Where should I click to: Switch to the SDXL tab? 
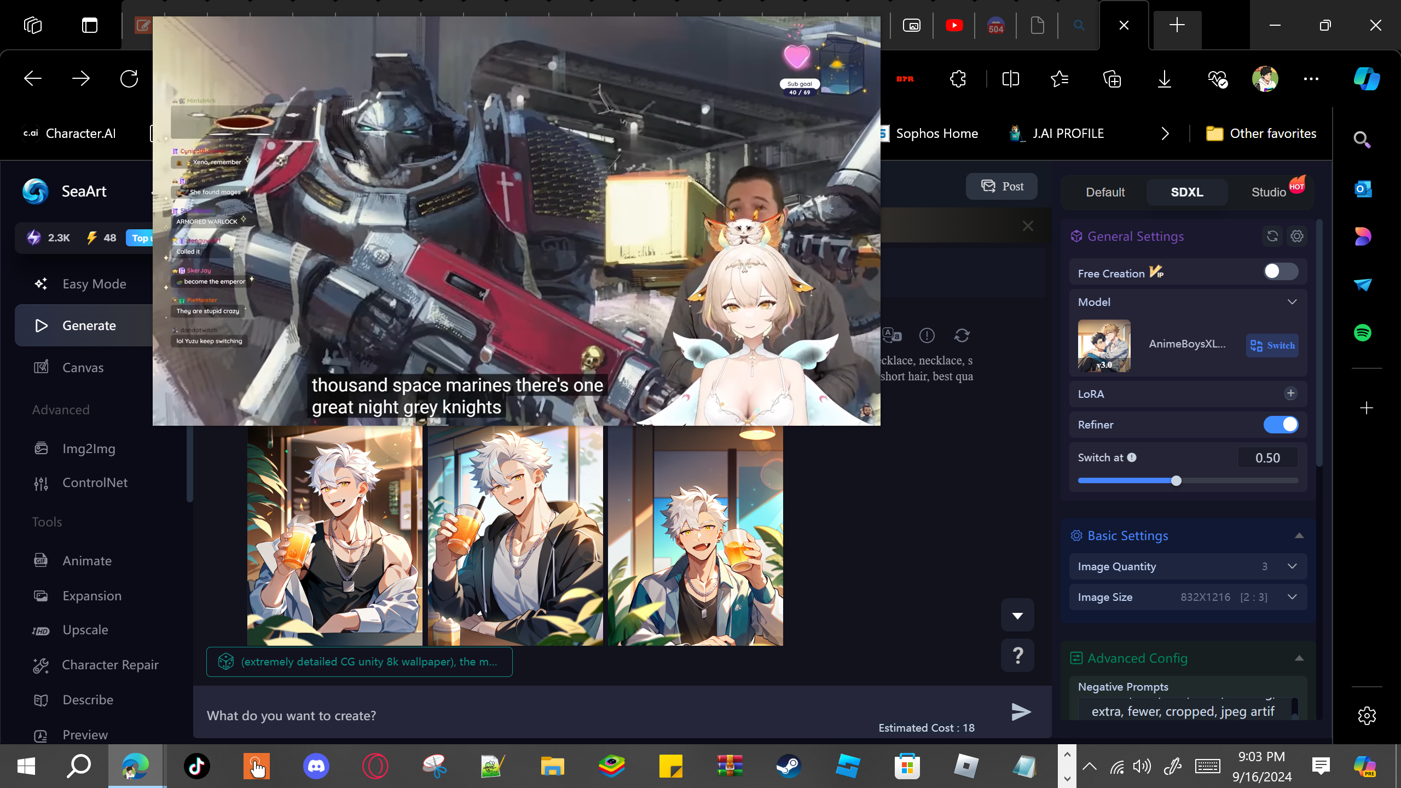1187,193
